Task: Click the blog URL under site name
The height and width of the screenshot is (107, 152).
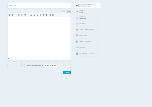Action: click(84, 6)
